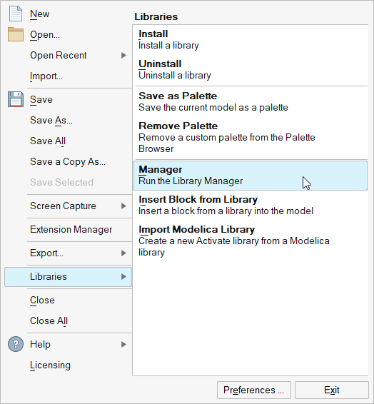Screen dimensions: 374x404
Task: Expand the Open Recent submenu arrow
Action: coord(123,56)
